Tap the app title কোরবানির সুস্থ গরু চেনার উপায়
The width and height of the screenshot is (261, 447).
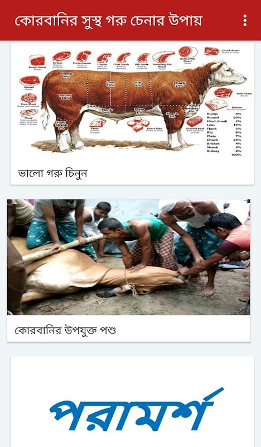tap(108, 21)
